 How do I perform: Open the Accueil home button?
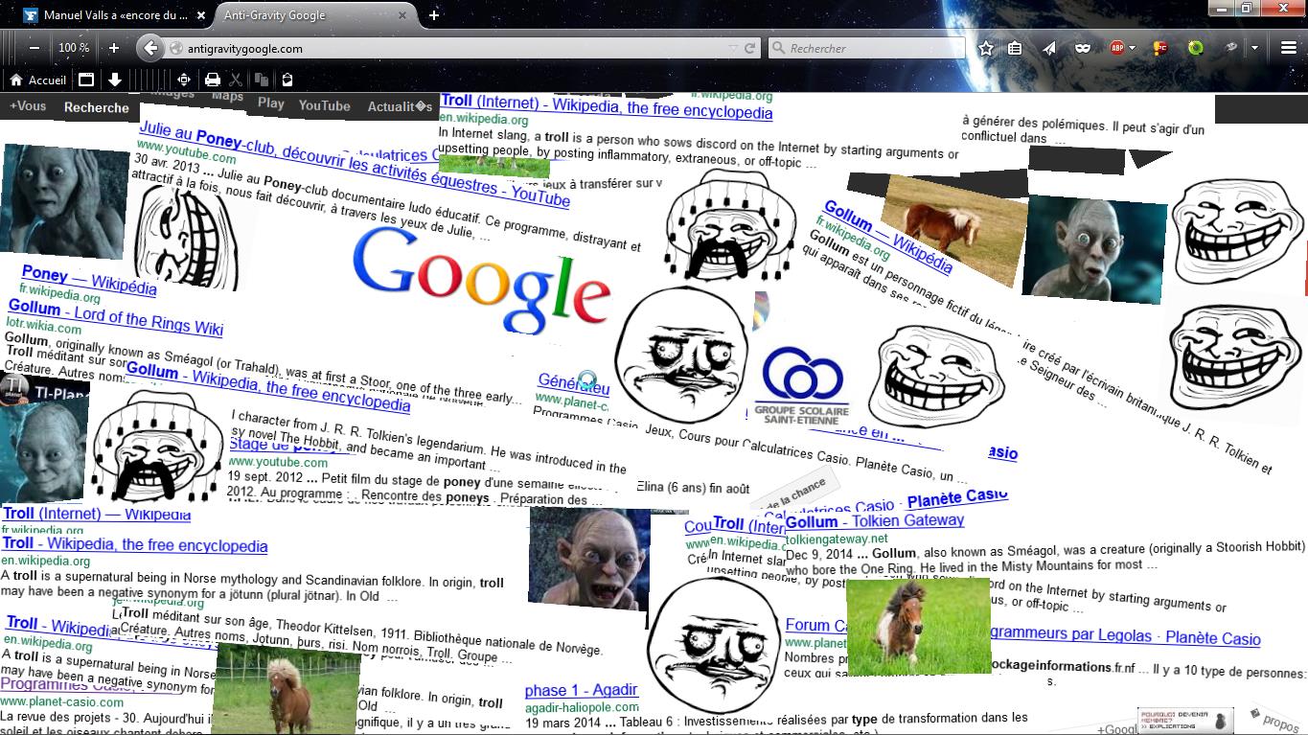pyautogui.click(x=38, y=80)
